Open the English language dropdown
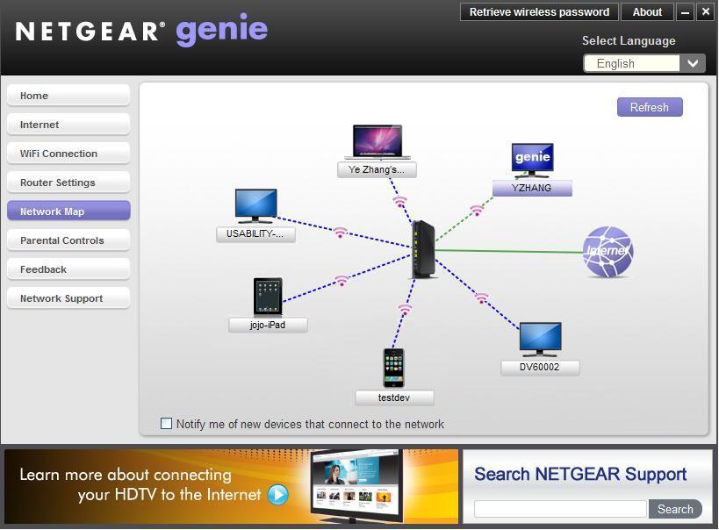 click(644, 62)
